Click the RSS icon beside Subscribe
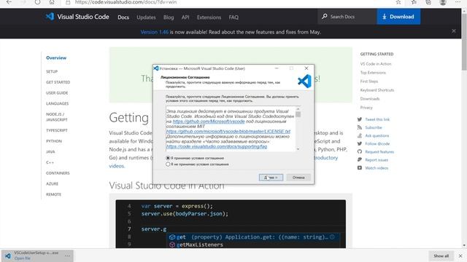467x262 pixels. (x=360, y=127)
